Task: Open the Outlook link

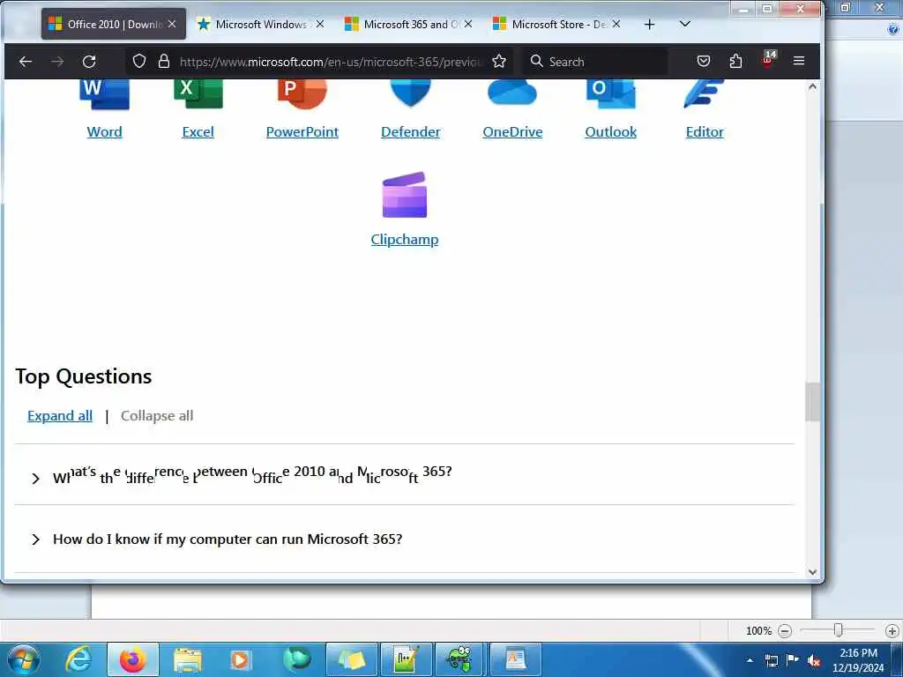Action: [611, 132]
